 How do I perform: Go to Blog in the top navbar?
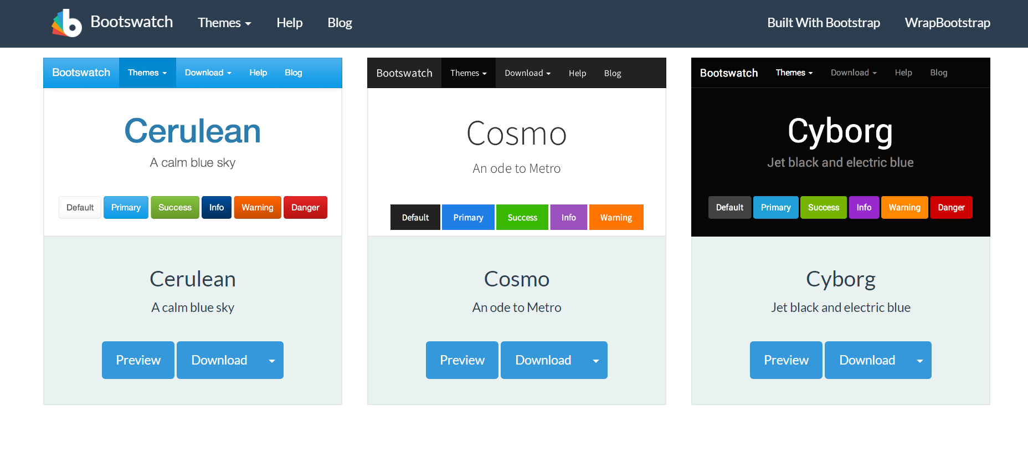[x=340, y=23]
